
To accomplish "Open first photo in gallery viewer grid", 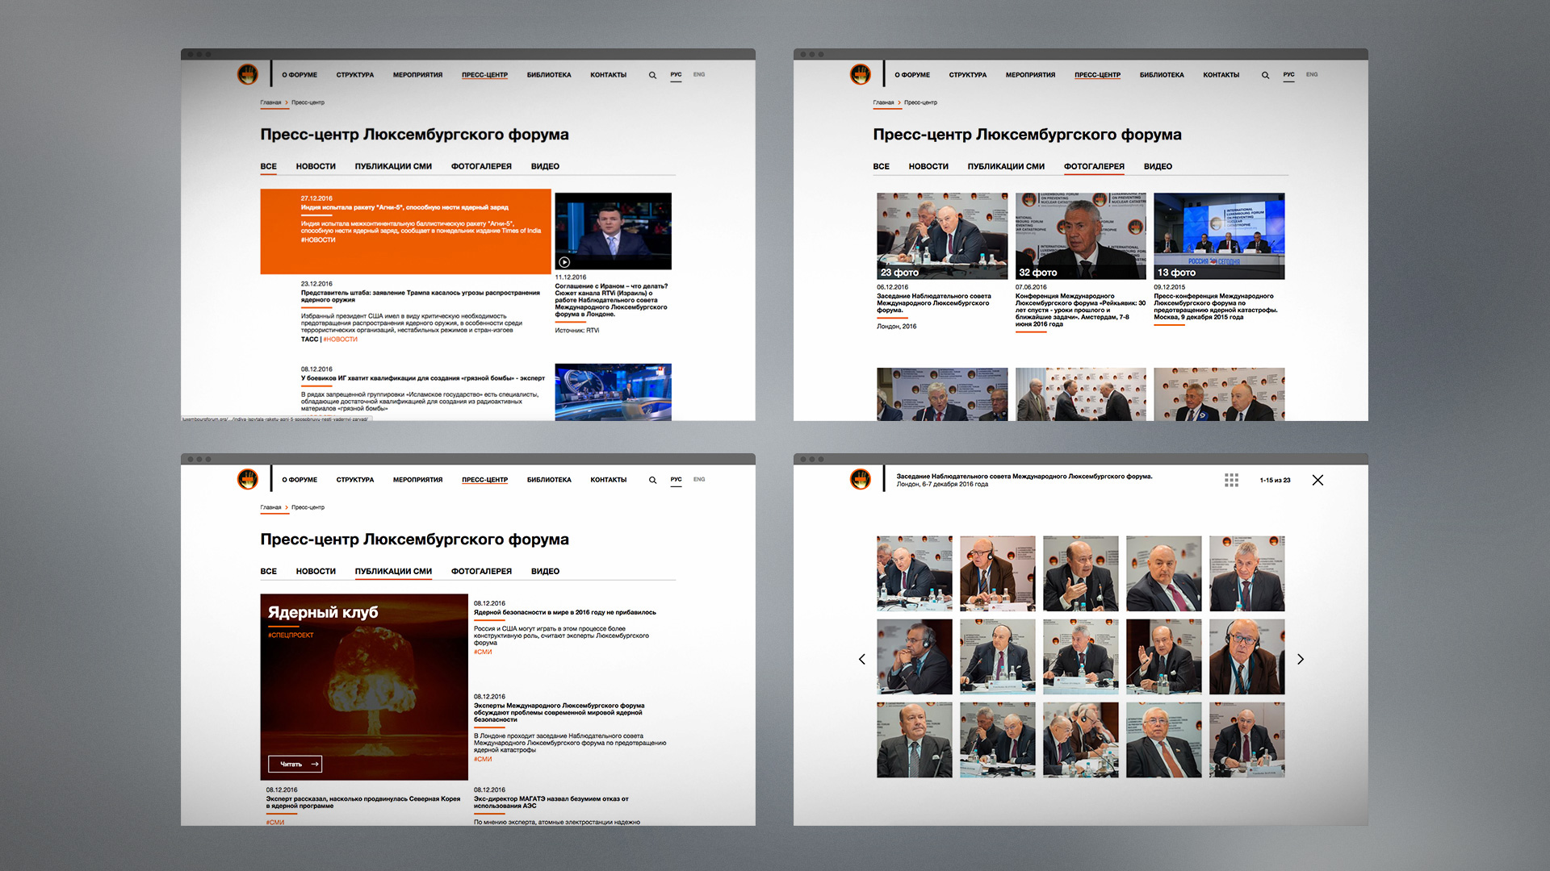I will point(915,573).
